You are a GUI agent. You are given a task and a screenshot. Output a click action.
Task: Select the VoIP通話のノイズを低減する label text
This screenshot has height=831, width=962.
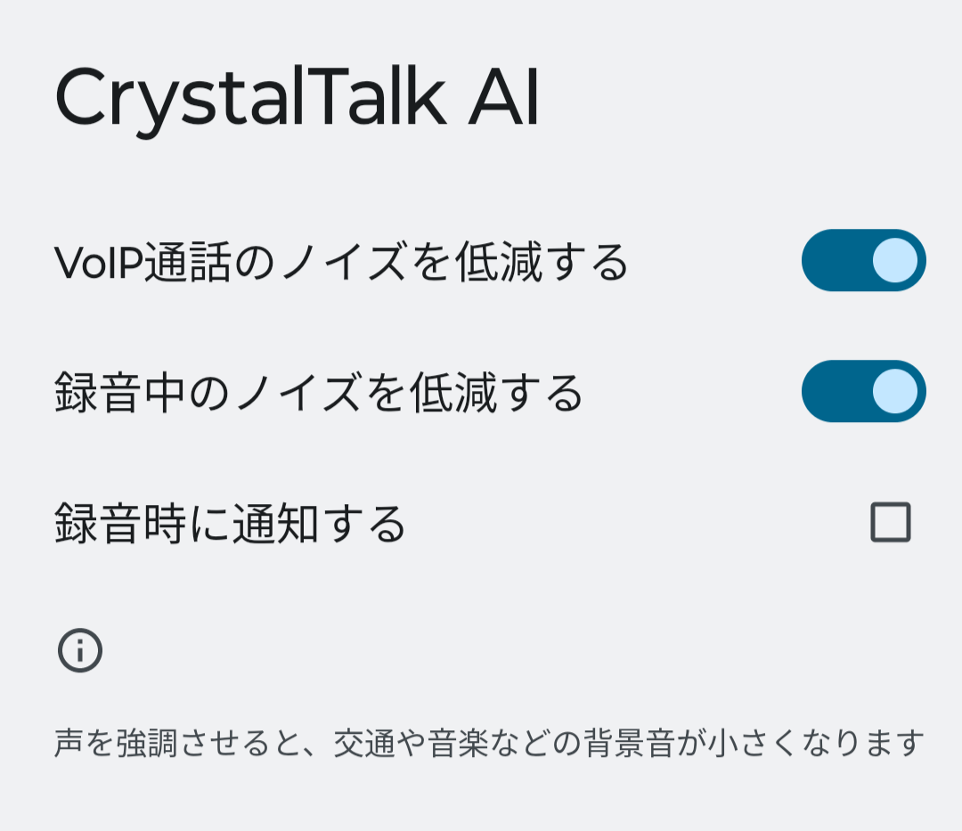pyautogui.click(x=341, y=262)
